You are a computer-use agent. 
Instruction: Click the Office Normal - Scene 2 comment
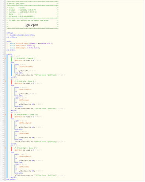[26, 115]
